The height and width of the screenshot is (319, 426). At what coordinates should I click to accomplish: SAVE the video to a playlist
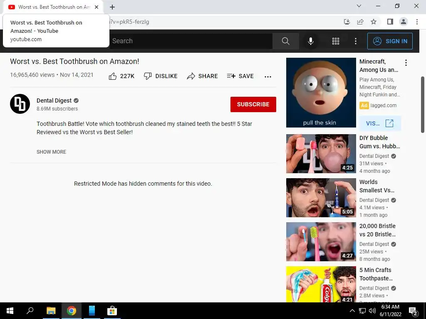coord(240,76)
